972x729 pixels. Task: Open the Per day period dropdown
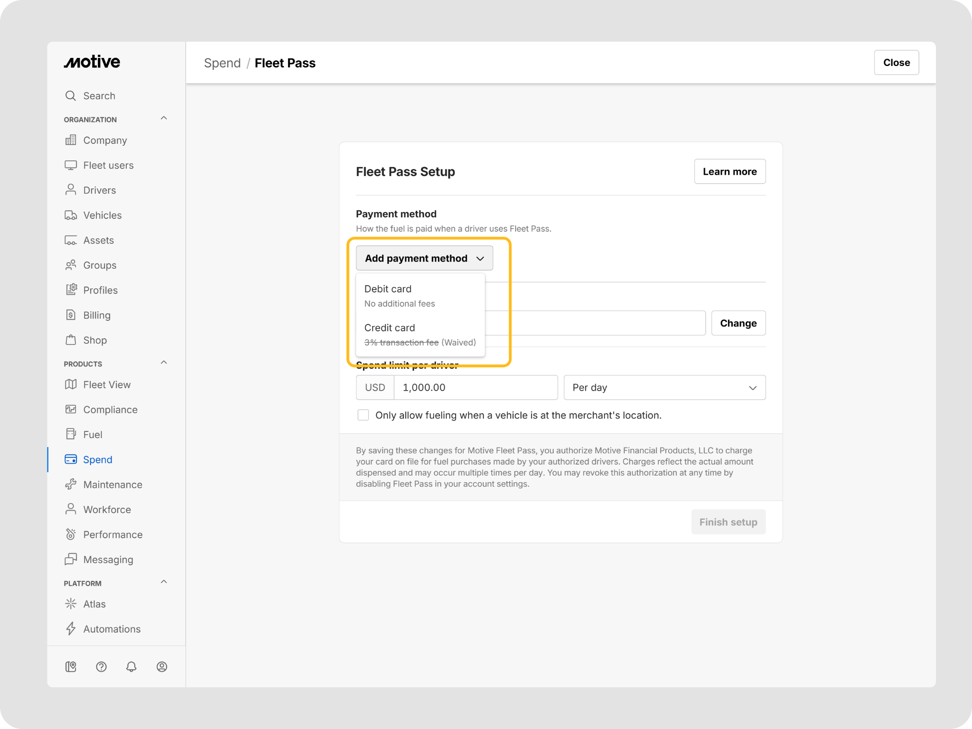(x=664, y=388)
